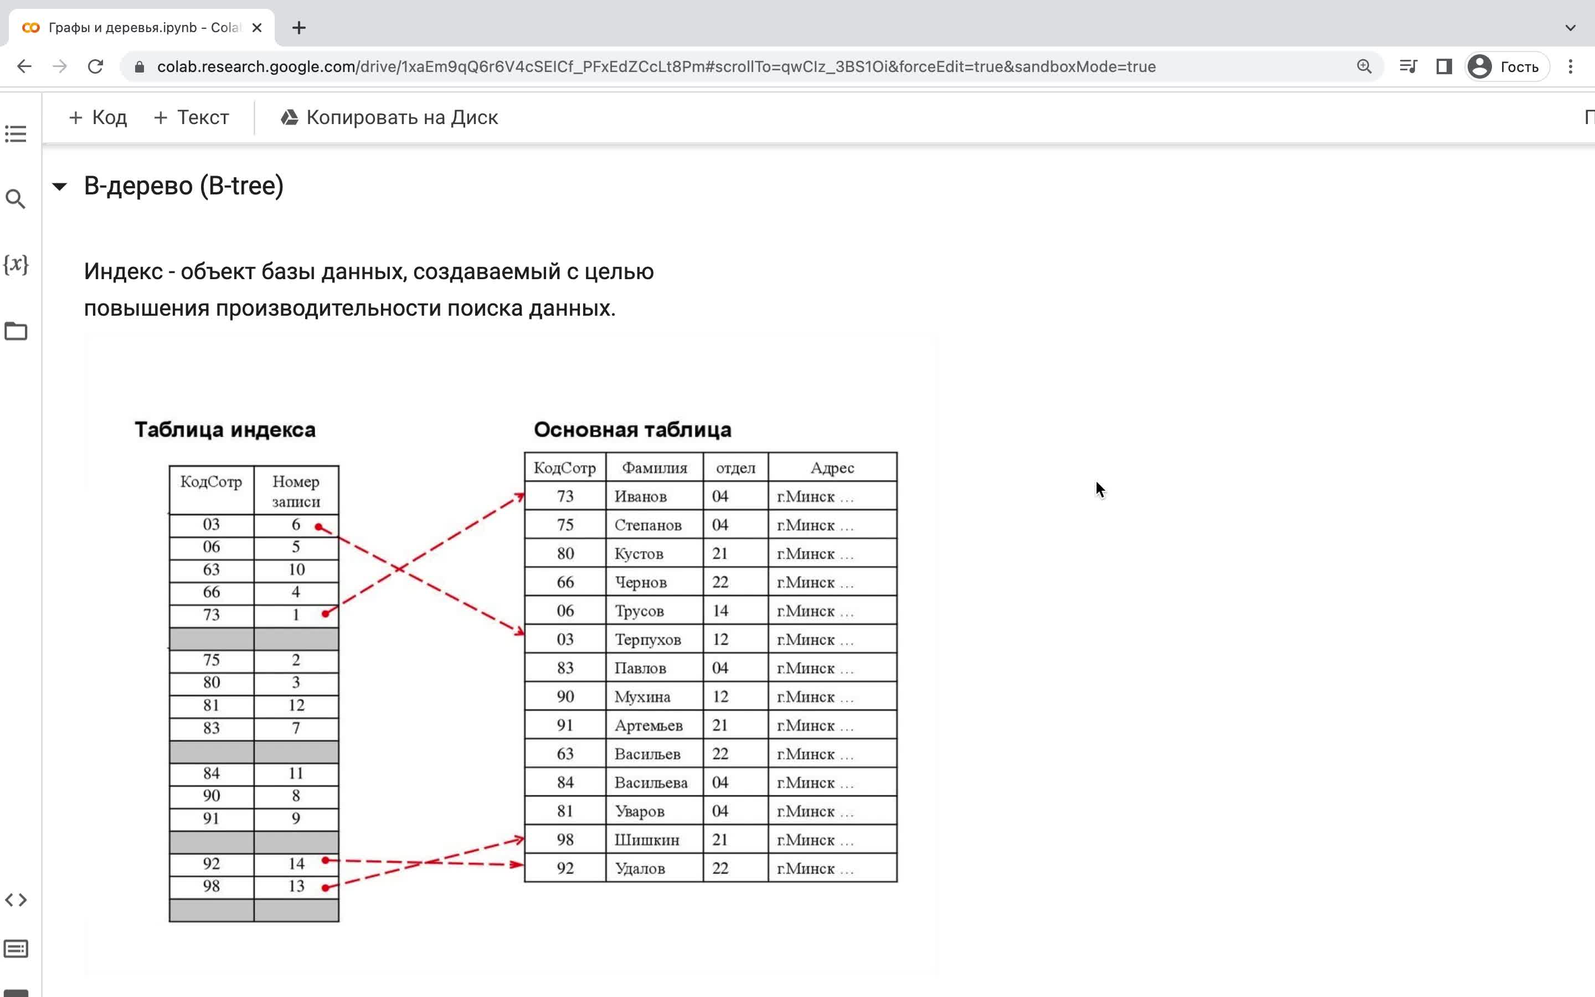Click the Артемьев table cell
This screenshot has width=1595, height=997.
tap(655, 726)
